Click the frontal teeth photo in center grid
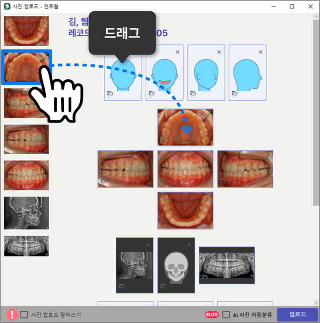Viewport: 320px width, 323px height. (185, 168)
